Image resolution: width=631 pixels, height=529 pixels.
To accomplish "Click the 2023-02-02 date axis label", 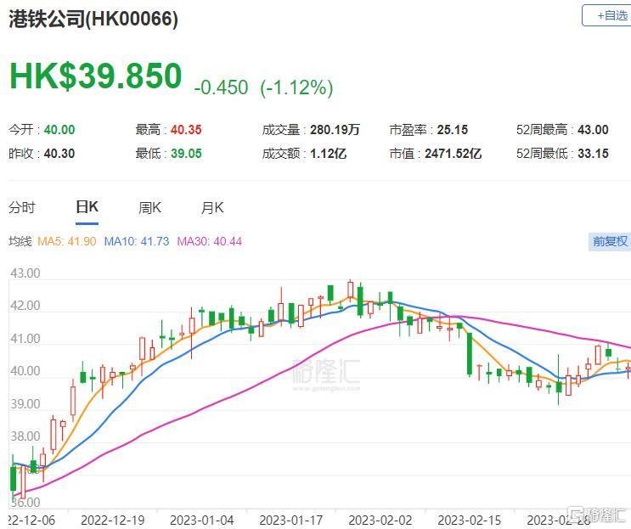I will pyautogui.click(x=380, y=521).
